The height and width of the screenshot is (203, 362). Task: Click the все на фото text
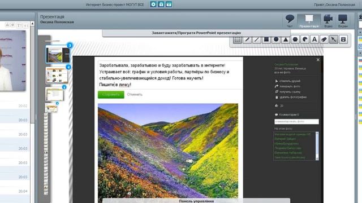pyautogui.click(x=282, y=72)
